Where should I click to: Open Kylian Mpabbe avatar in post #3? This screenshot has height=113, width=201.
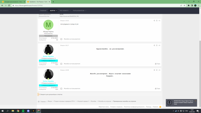pyautogui.click(x=48, y=74)
